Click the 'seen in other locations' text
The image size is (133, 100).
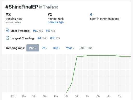coord(105,19)
